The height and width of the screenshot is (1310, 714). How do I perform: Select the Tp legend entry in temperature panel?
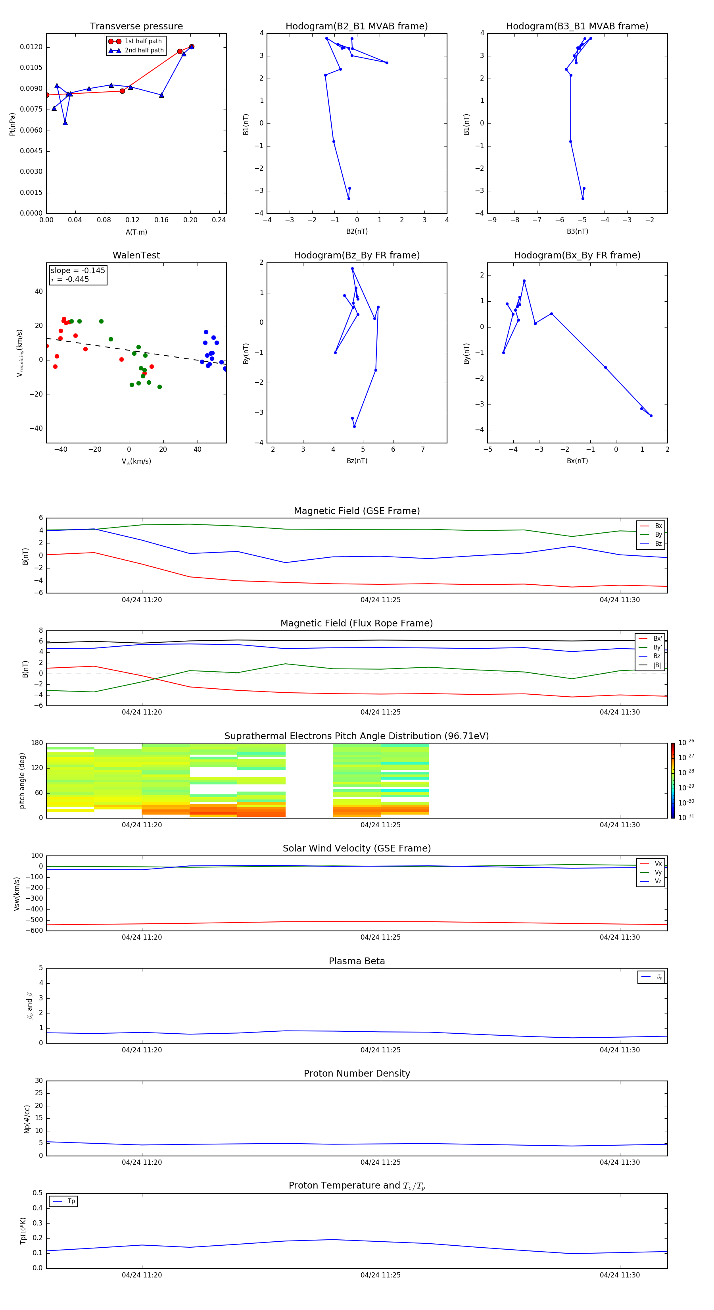pos(63,1201)
